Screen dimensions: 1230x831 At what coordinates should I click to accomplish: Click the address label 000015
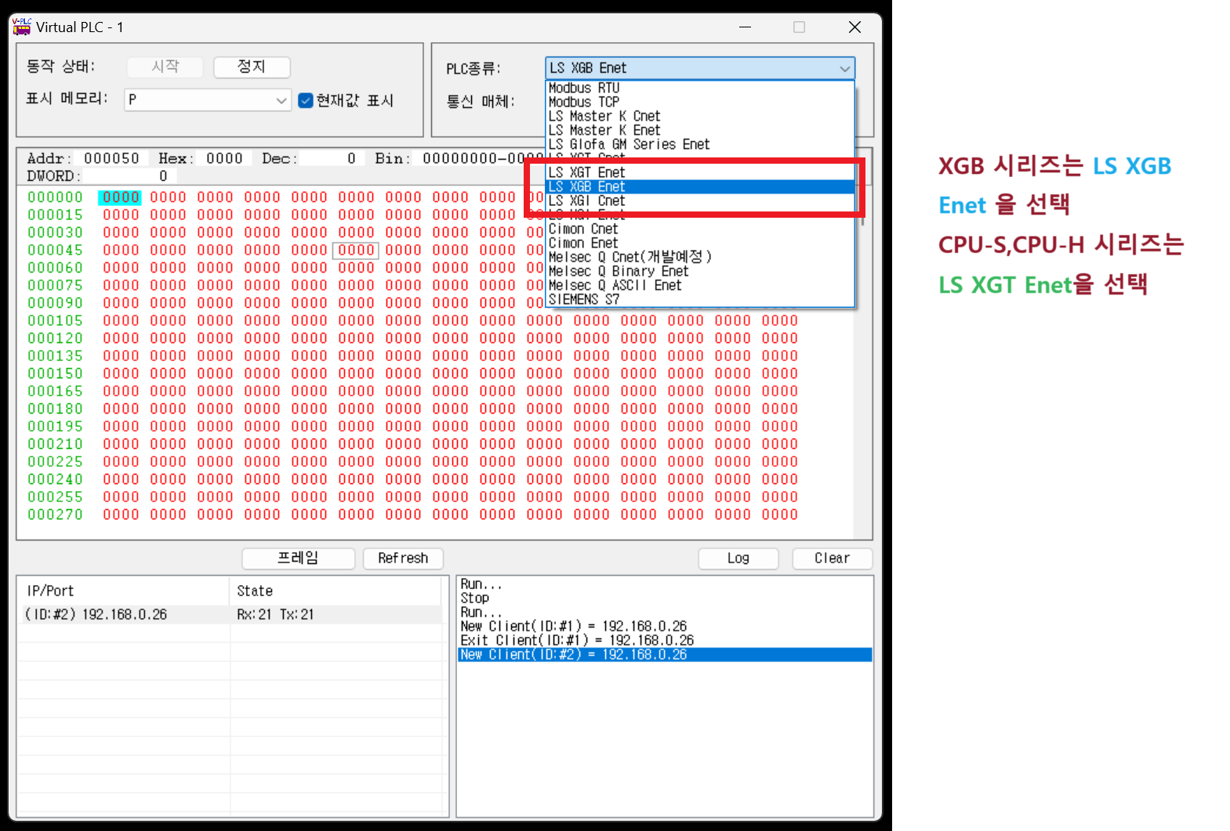pos(55,215)
